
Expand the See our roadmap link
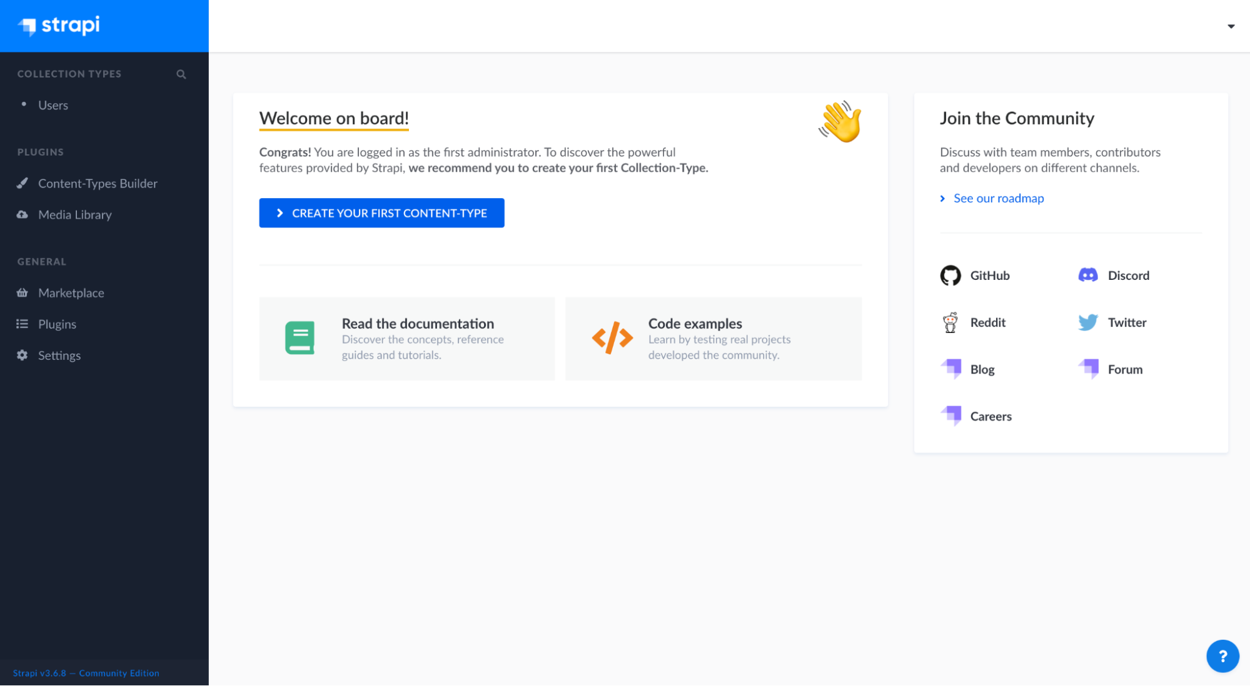coord(998,198)
